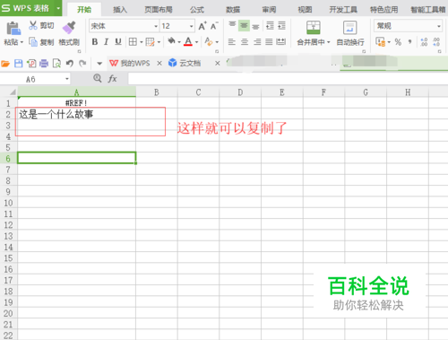Click the Undo arrow
Viewport: 448px width, 340px height.
click(x=69, y=64)
